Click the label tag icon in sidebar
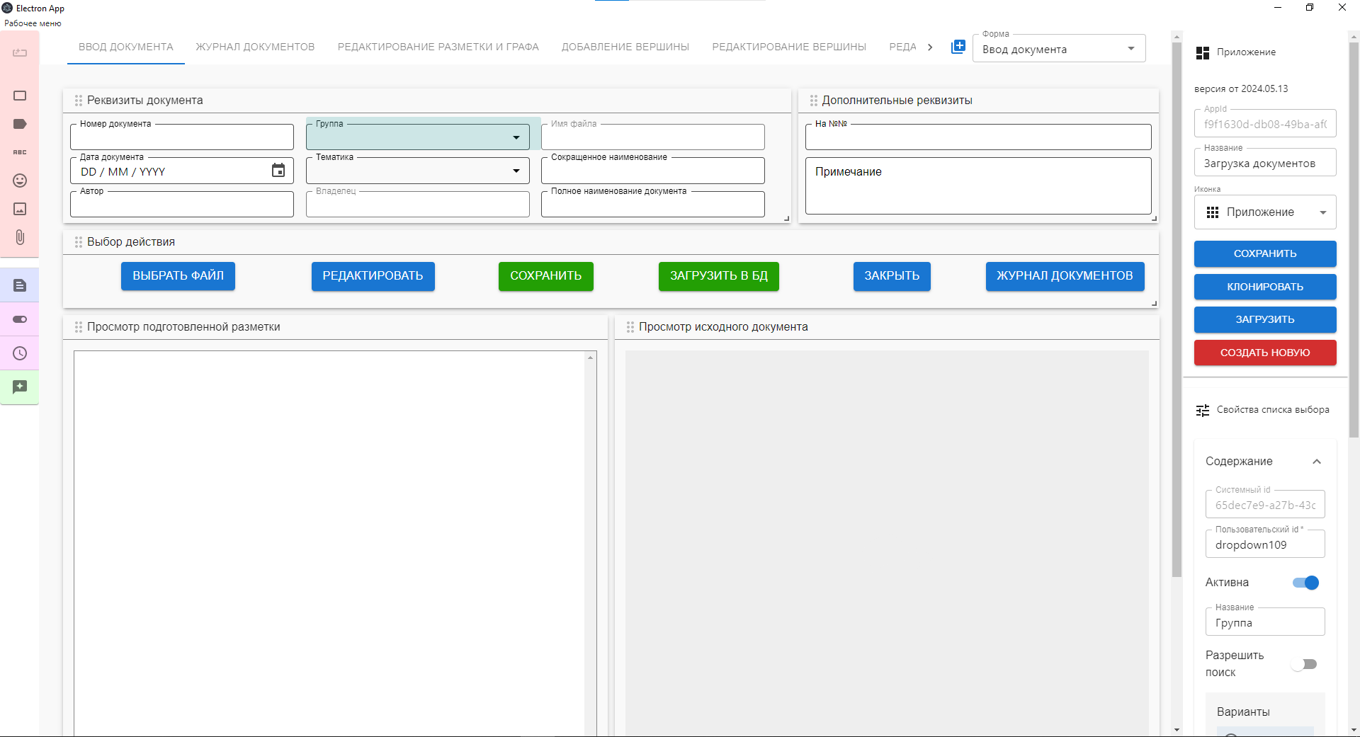Screen dimensions: 1360x737 click(20, 124)
